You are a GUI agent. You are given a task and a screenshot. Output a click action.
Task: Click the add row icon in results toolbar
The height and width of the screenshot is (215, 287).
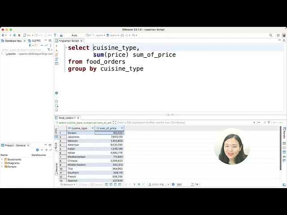(x=111, y=185)
